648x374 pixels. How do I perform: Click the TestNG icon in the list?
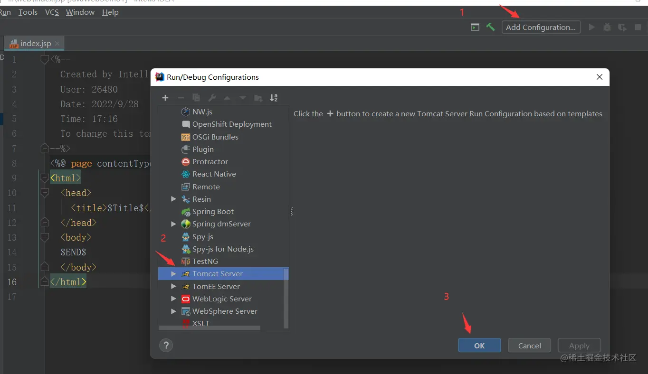[x=186, y=262]
